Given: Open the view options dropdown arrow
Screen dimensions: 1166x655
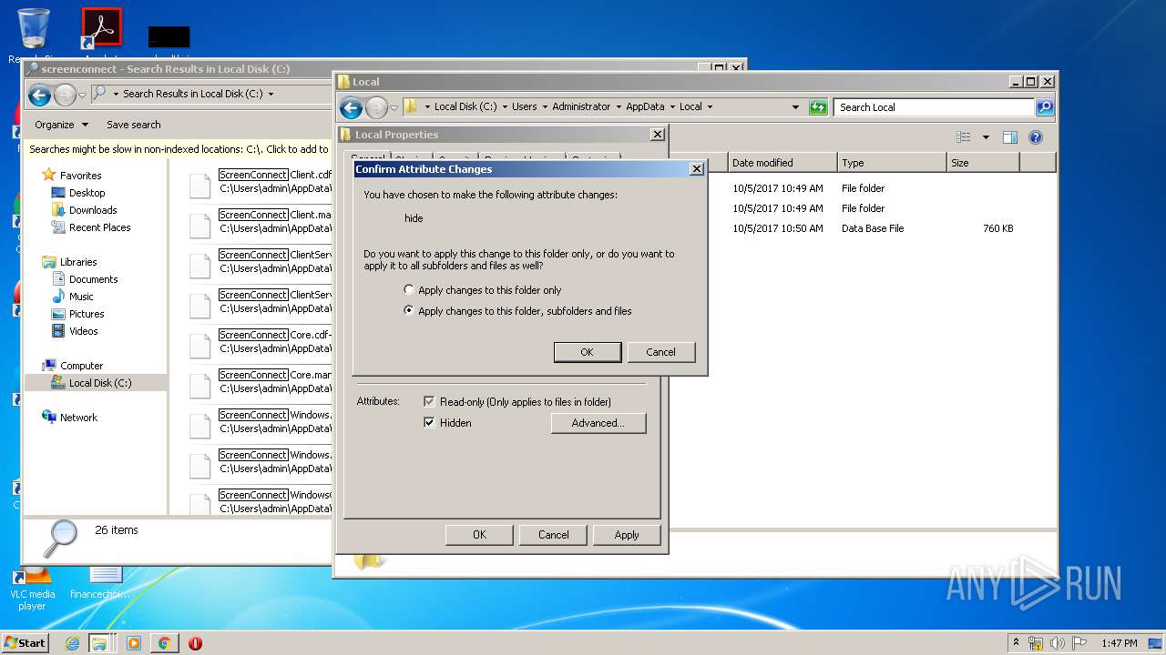Looking at the screenshot, I should click(986, 137).
